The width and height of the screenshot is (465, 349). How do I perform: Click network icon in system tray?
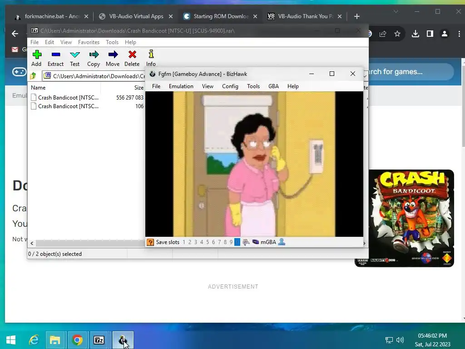pyautogui.click(x=389, y=340)
